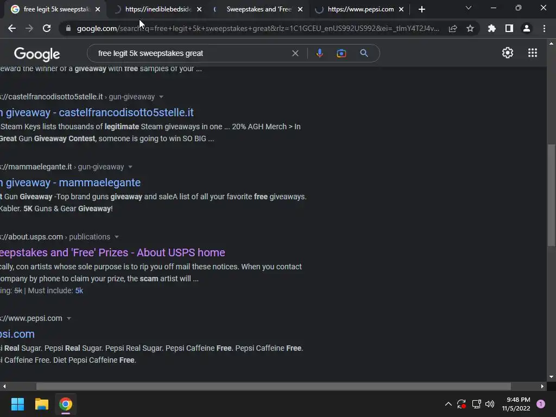Open the sync update tray icon
The image size is (556, 417).
point(462,404)
